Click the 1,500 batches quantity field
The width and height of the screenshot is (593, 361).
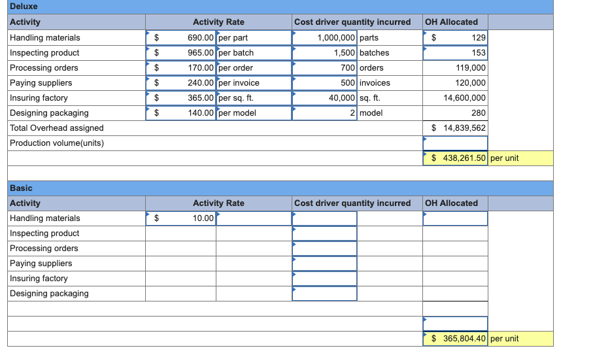pos(324,53)
